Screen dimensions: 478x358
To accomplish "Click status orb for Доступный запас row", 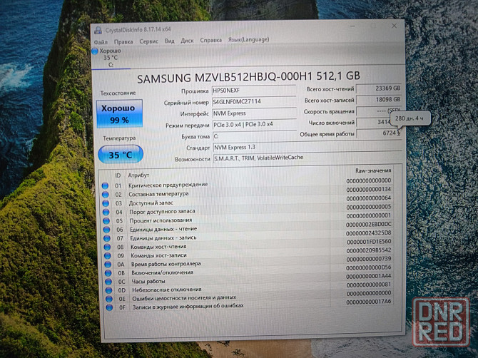I will (x=106, y=203).
